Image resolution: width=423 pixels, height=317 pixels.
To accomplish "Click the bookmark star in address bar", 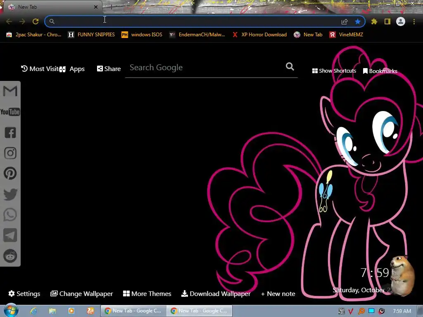I will pos(358,21).
